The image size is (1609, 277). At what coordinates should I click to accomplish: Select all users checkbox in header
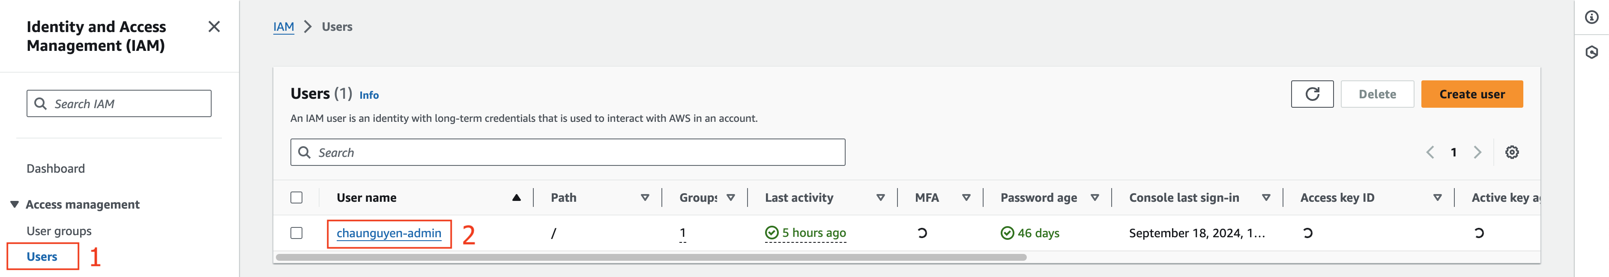[297, 198]
